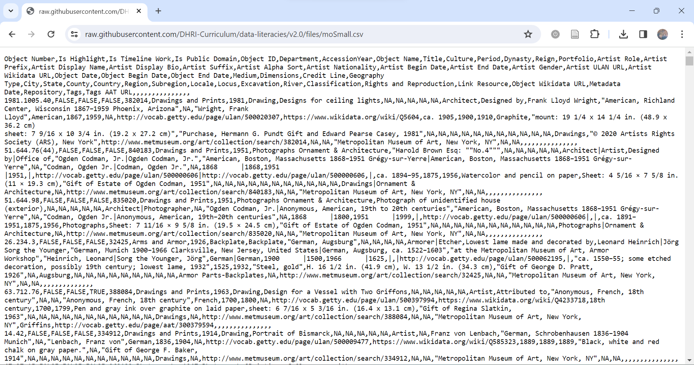Screen dimensions: 694x365
Task: Click the round power-icon extension button
Action: tap(555, 34)
